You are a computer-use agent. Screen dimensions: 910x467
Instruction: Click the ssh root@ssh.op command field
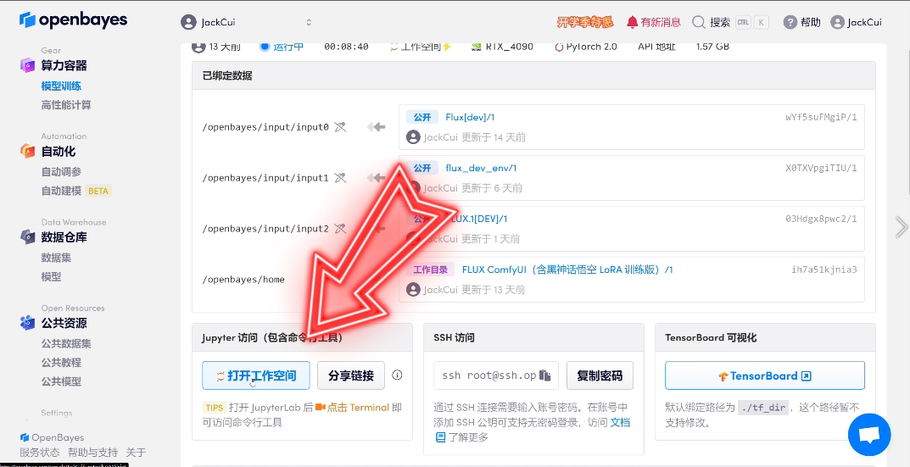[x=495, y=375]
